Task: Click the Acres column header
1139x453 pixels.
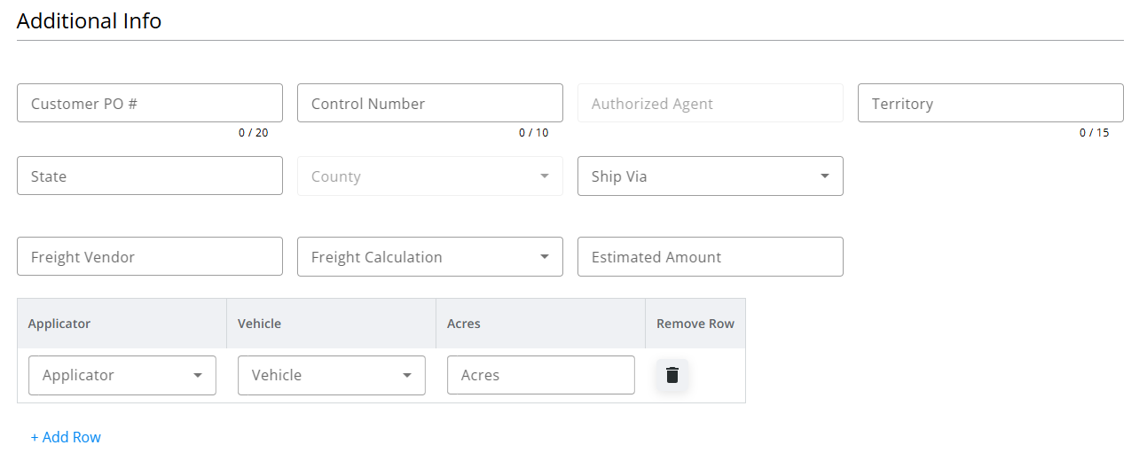Action: [464, 324]
